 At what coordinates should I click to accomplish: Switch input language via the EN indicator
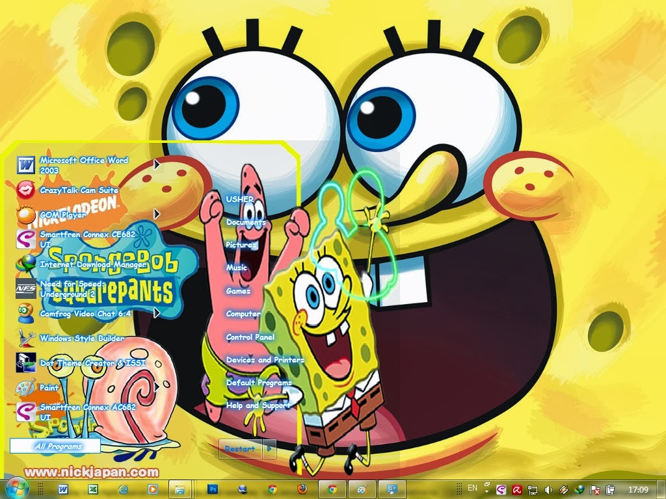pos(473,488)
